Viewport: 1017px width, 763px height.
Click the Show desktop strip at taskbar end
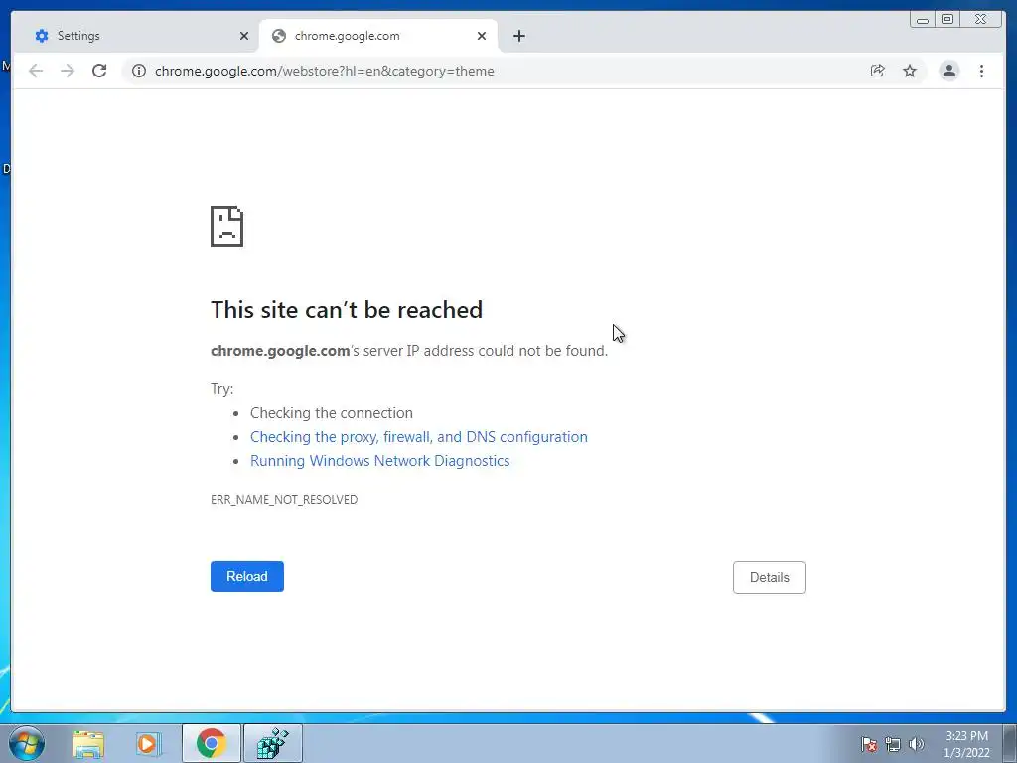[1010, 743]
